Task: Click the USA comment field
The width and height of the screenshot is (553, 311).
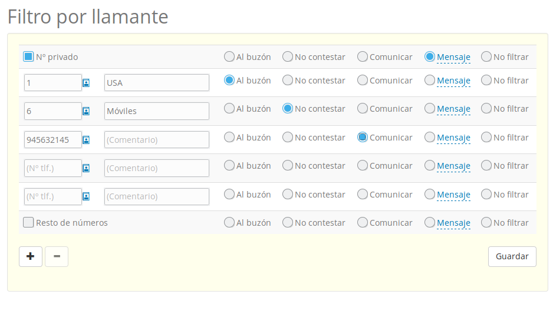Action: [x=156, y=83]
